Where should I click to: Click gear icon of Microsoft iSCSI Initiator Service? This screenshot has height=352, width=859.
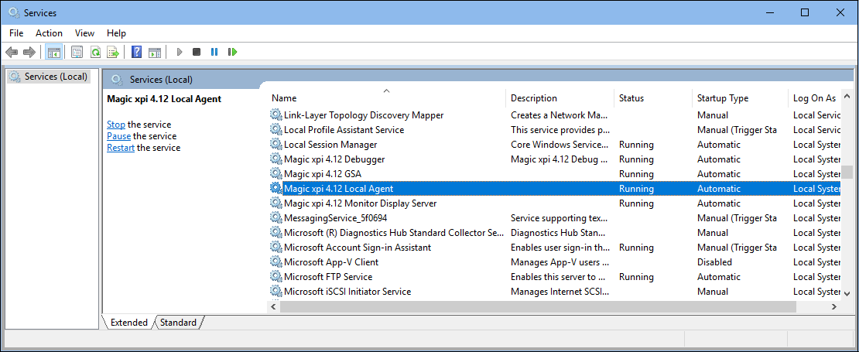(x=275, y=292)
